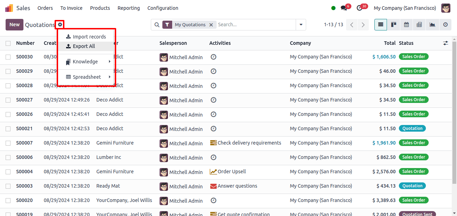
Task: Click the activity clock for S00021
Action: coord(213,128)
